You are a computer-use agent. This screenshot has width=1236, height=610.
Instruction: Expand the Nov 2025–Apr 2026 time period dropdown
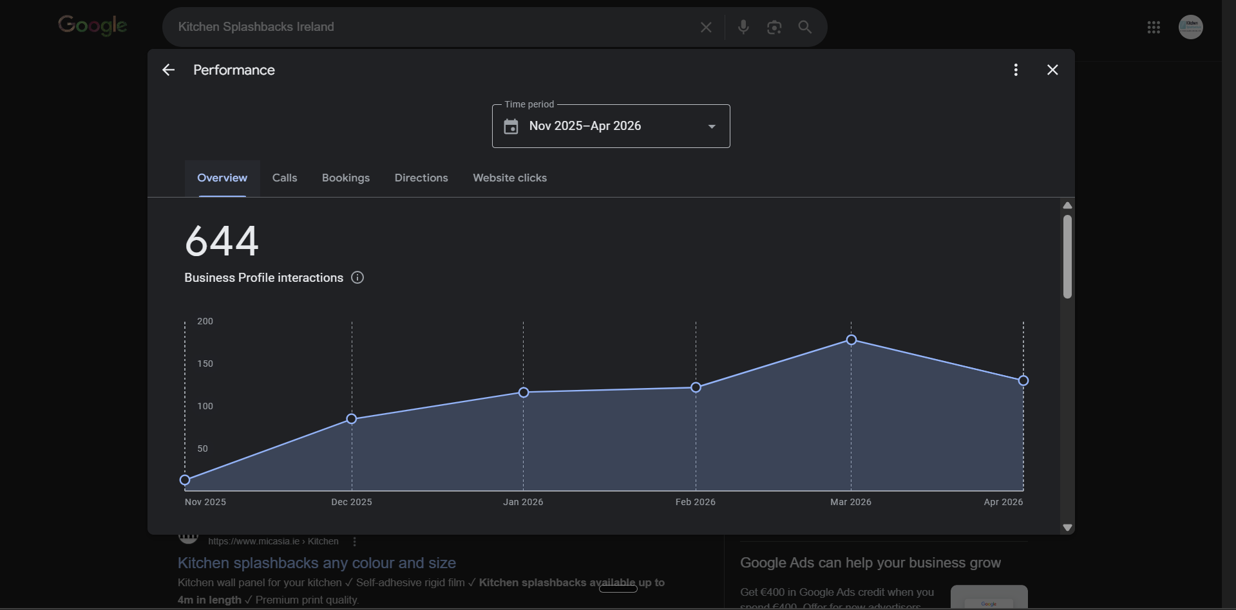coord(711,126)
